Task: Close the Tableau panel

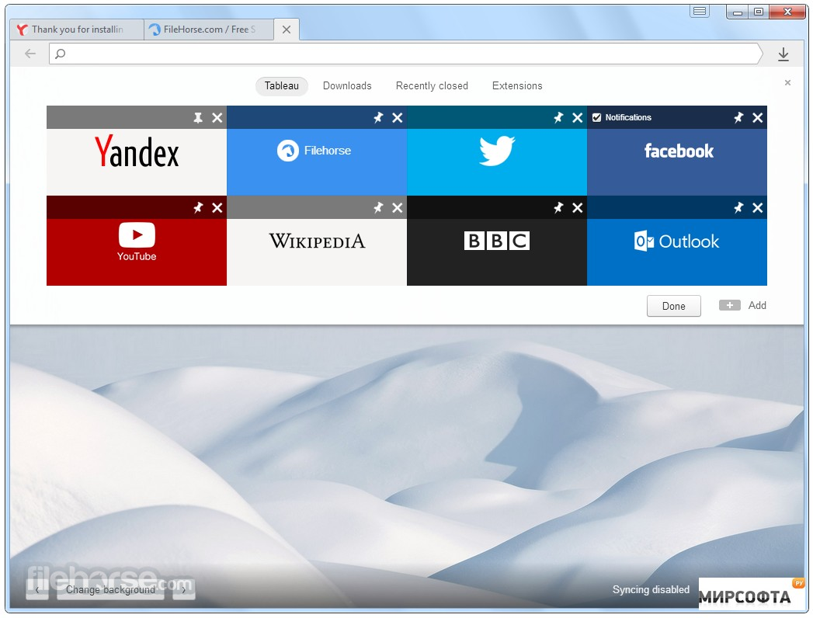Action: [787, 82]
